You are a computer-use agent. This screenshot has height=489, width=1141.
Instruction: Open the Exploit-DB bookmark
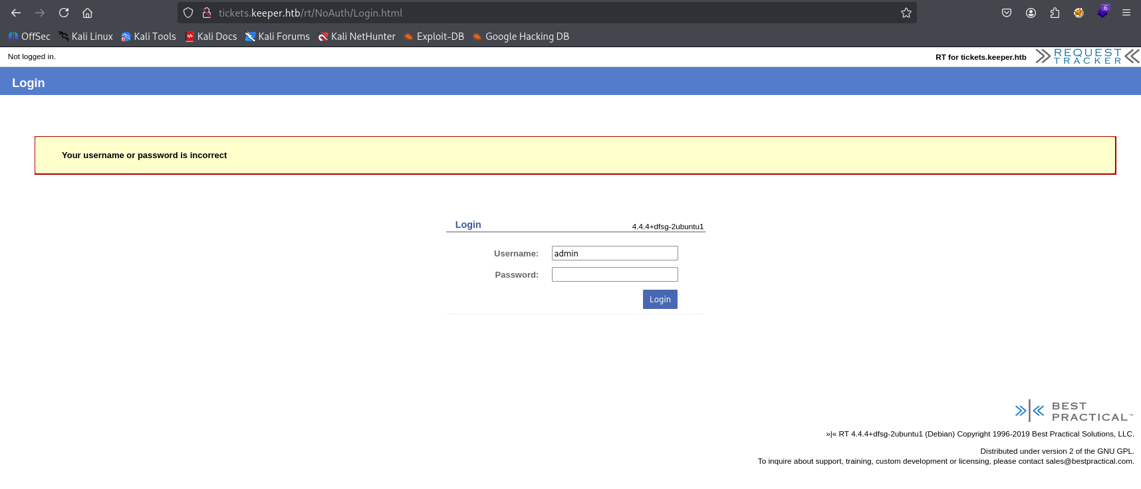coord(434,37)
